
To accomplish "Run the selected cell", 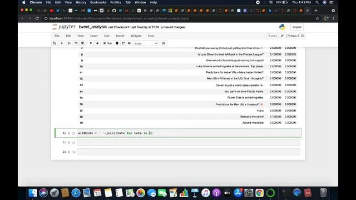I will (x=107, y=43).
